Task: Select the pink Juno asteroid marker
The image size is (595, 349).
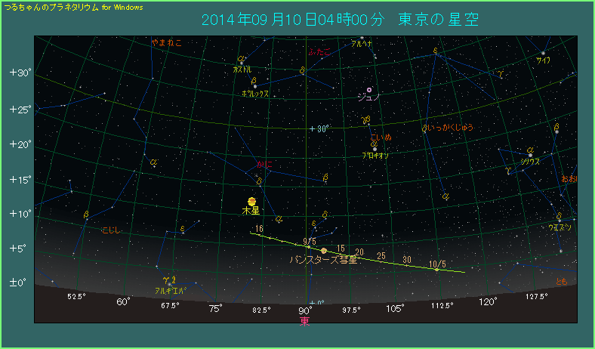Action: tap(369, 90)
